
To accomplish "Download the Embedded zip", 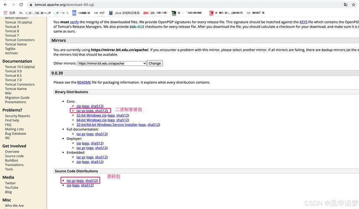I will coord(78,162).
